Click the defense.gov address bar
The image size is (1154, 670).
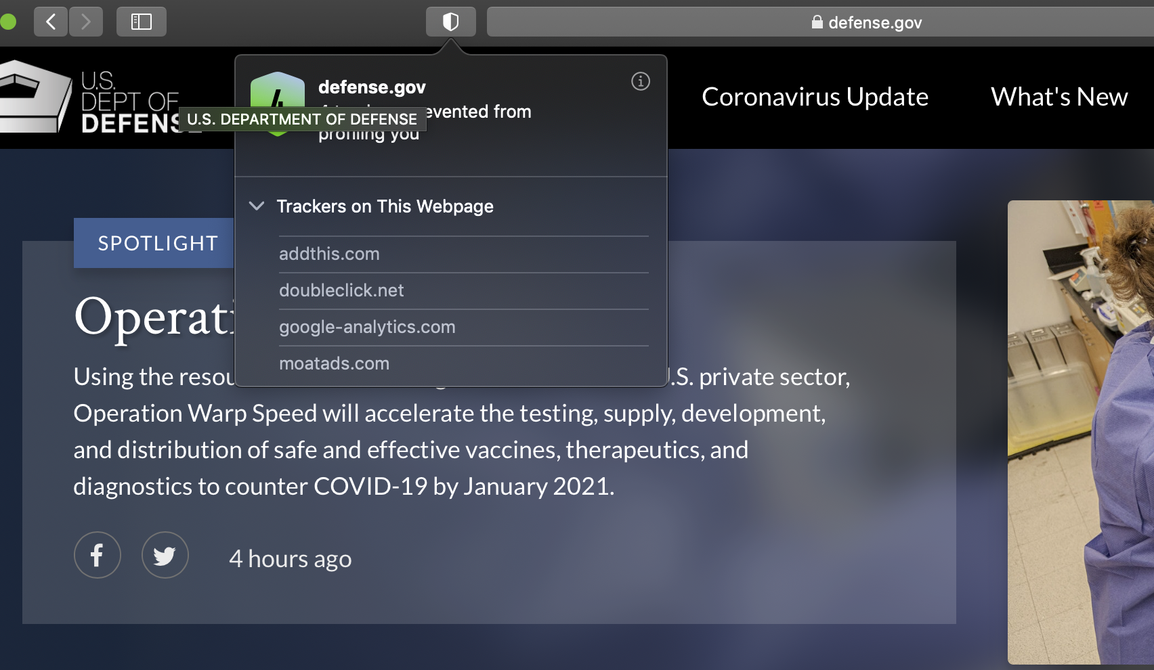pyautogui.click(x=820, y=22)
